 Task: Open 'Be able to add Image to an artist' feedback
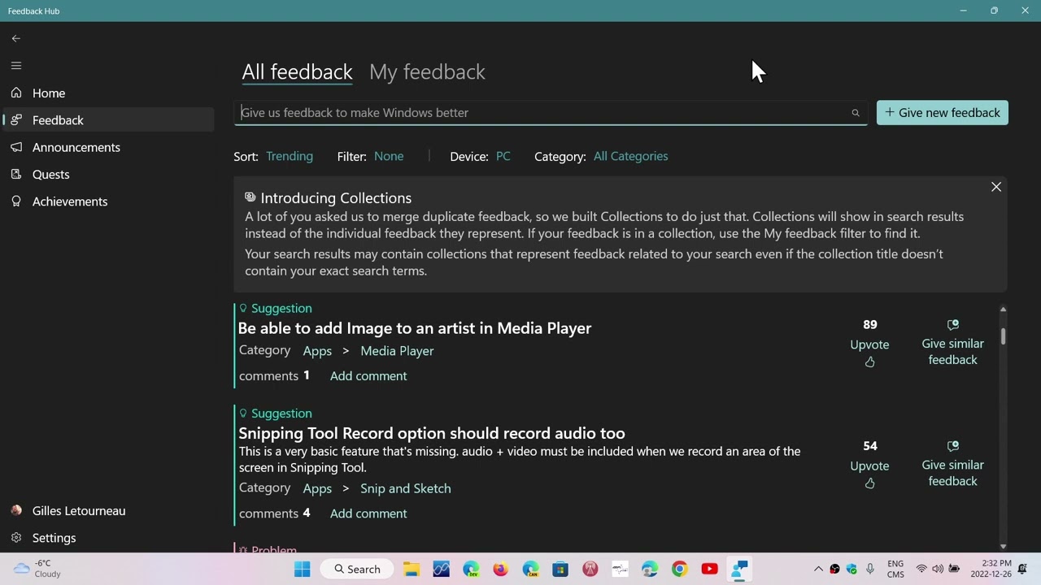[x=415, y=328]
